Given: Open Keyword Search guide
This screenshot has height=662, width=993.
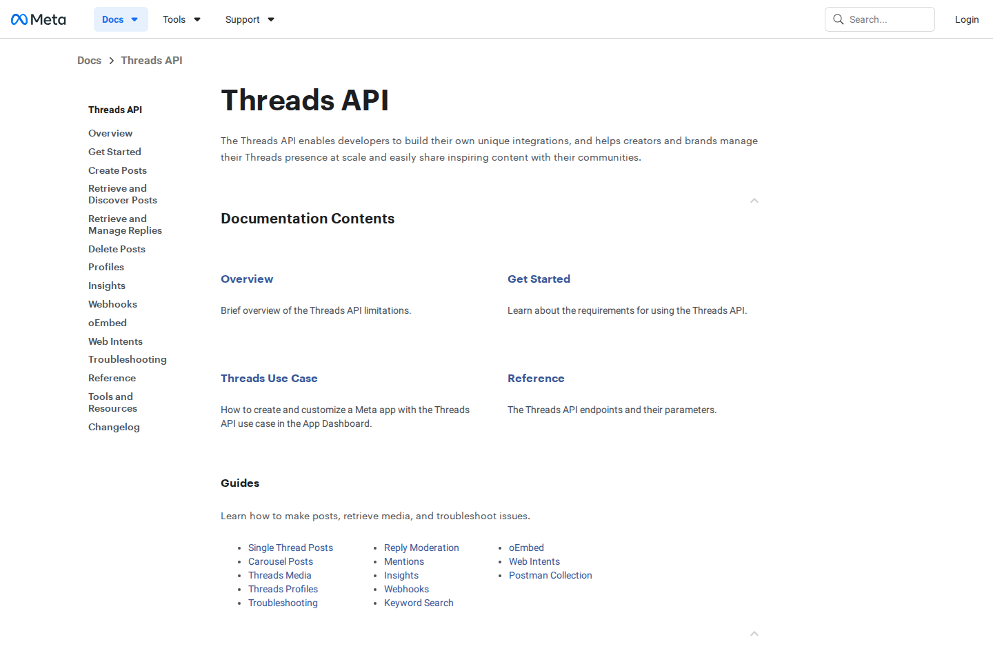Looking at the screenshot, I should (x=419, y=603).
